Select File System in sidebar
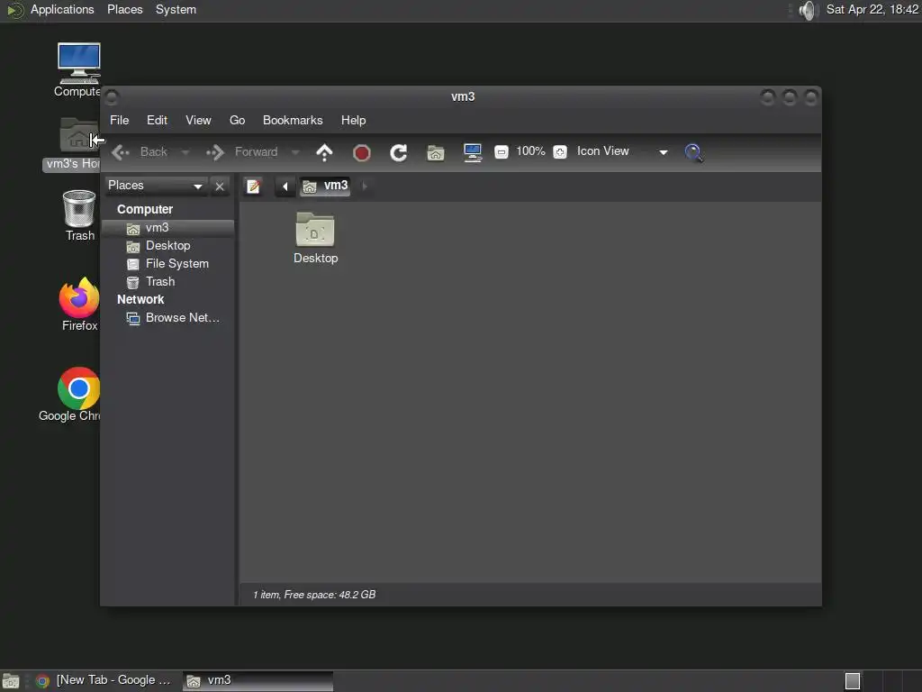 [168, 264]
